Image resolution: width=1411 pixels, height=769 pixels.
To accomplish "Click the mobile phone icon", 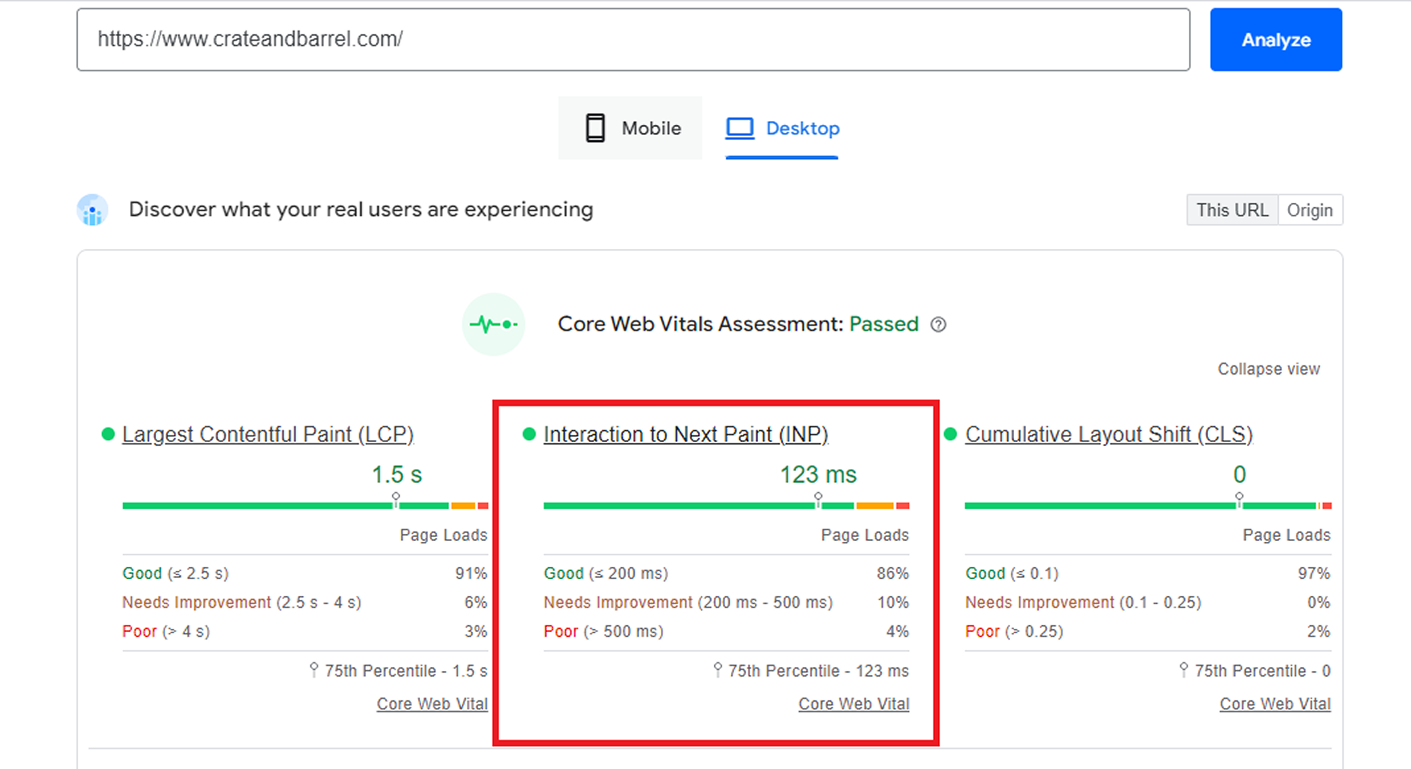I will click(595, 128).
